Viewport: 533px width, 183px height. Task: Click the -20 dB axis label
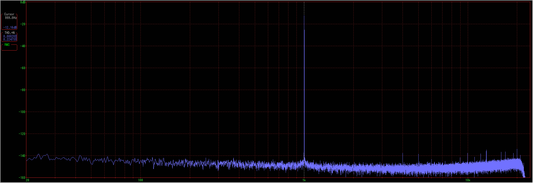[x=22, y=24]
